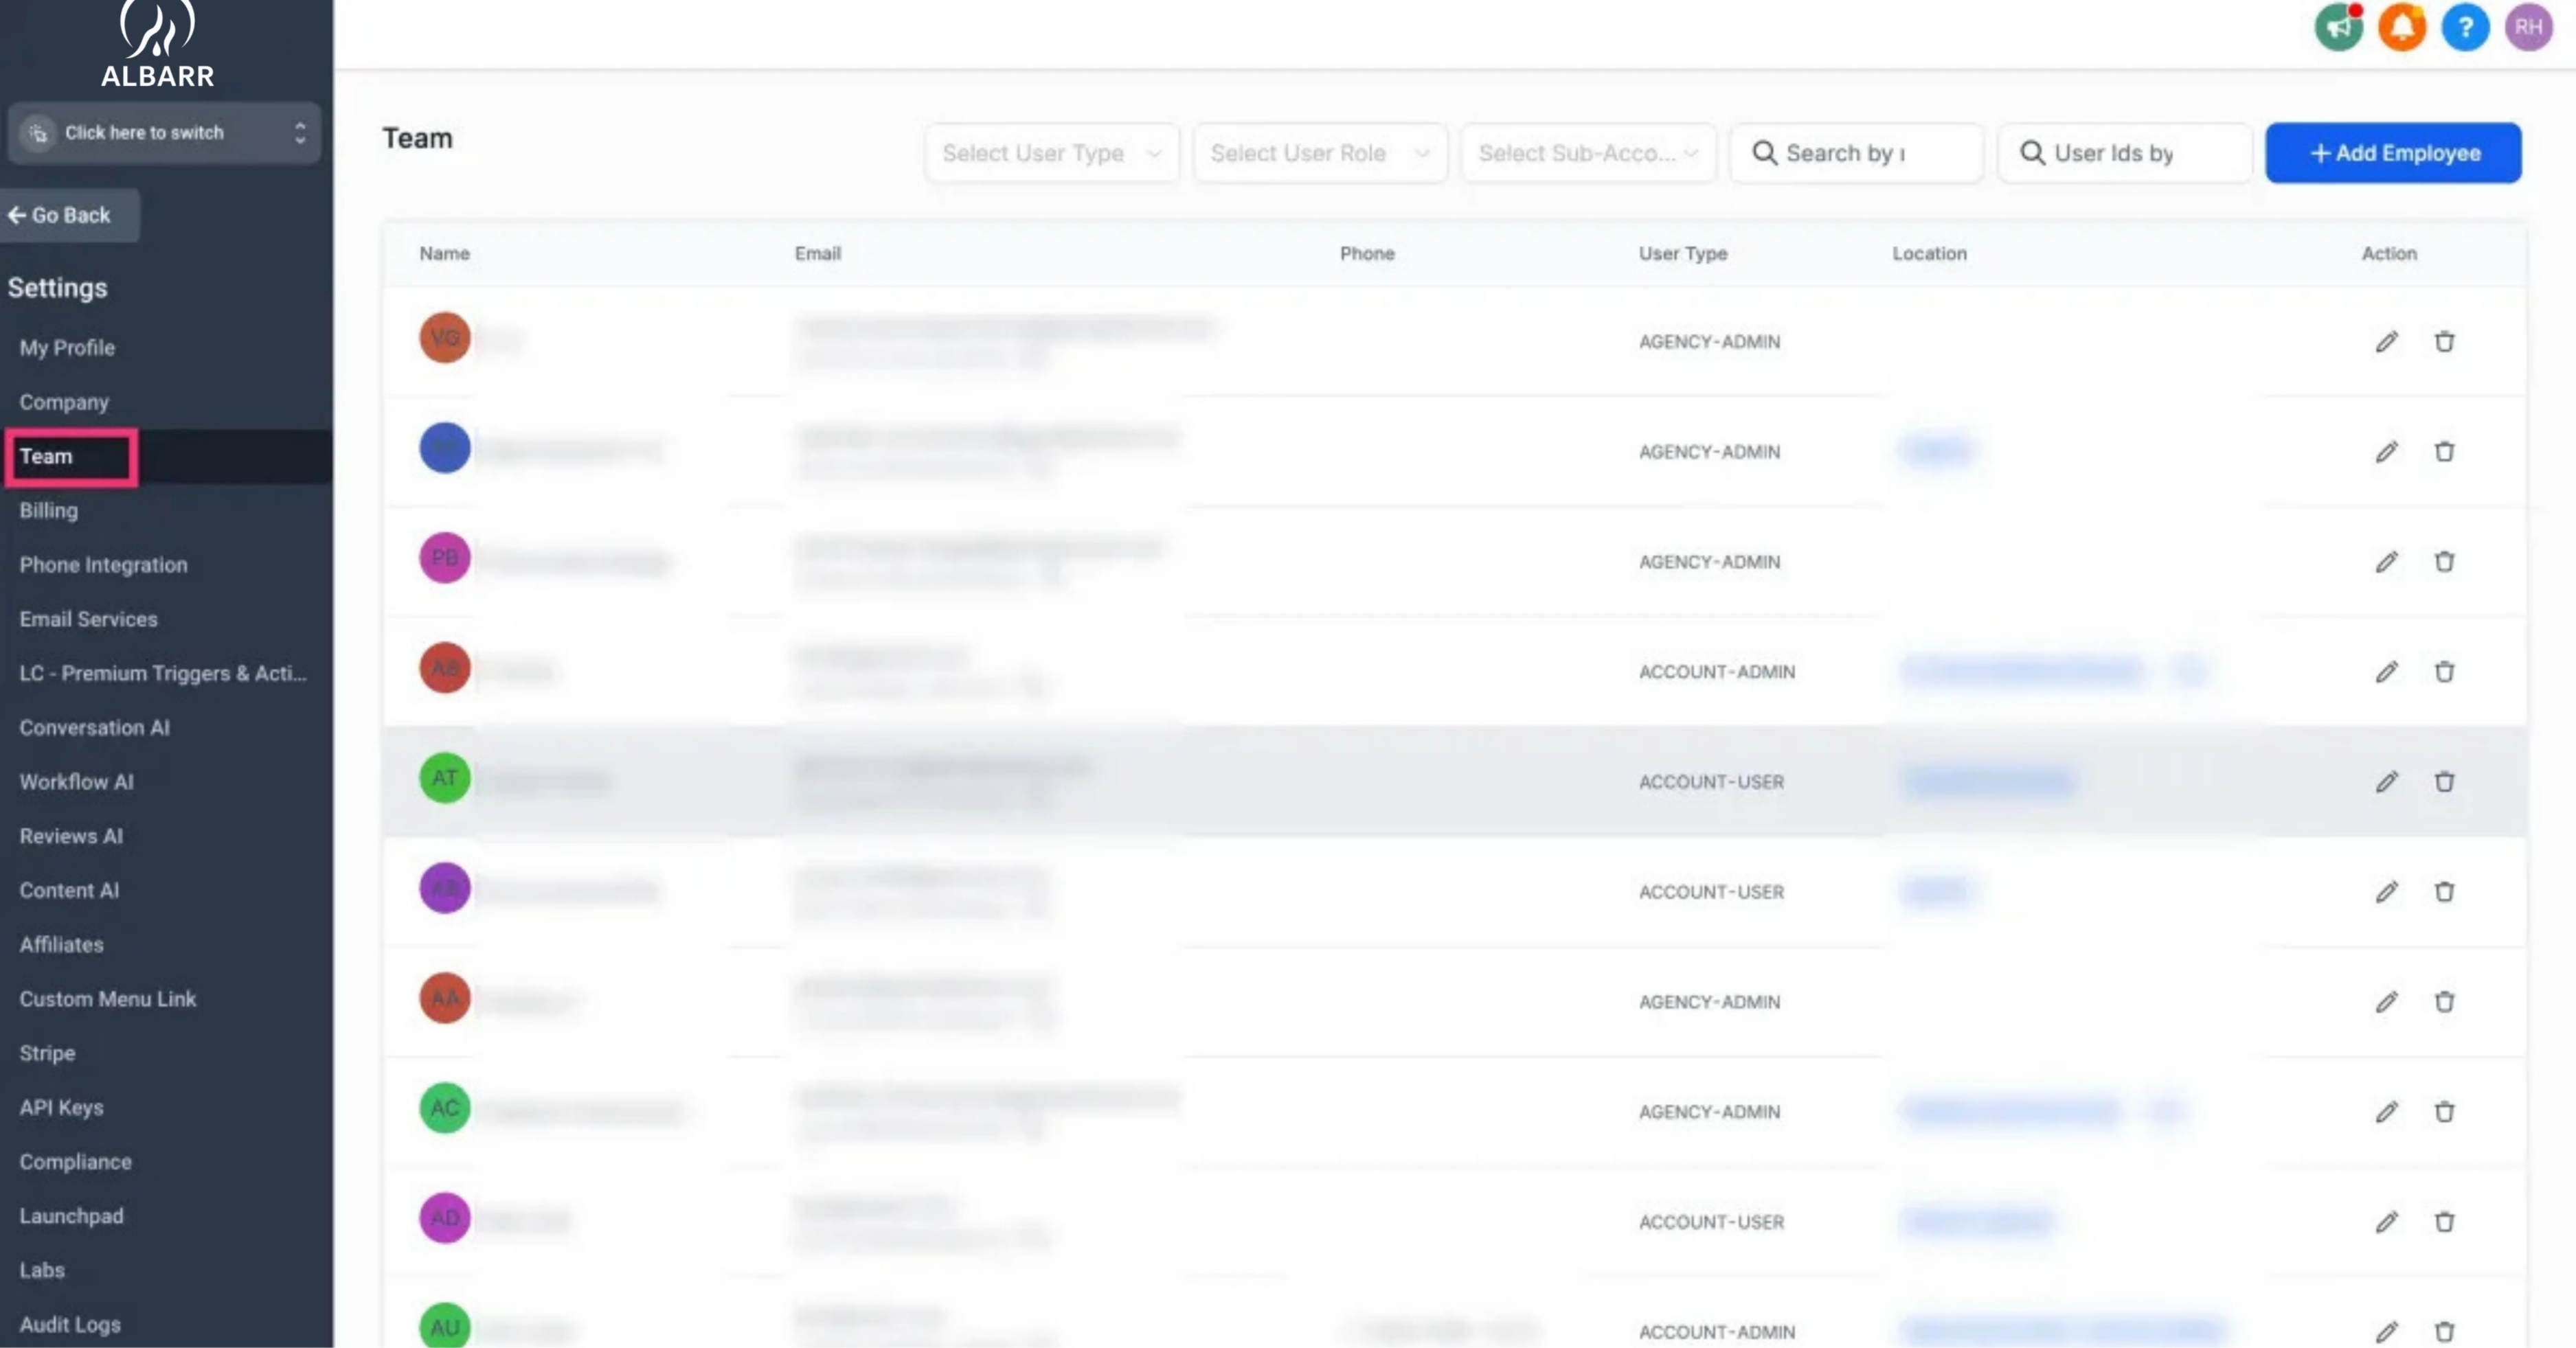Expand the Select Sub-Account dropdown
The image size is (2576, 1348).
(1587, 153)
